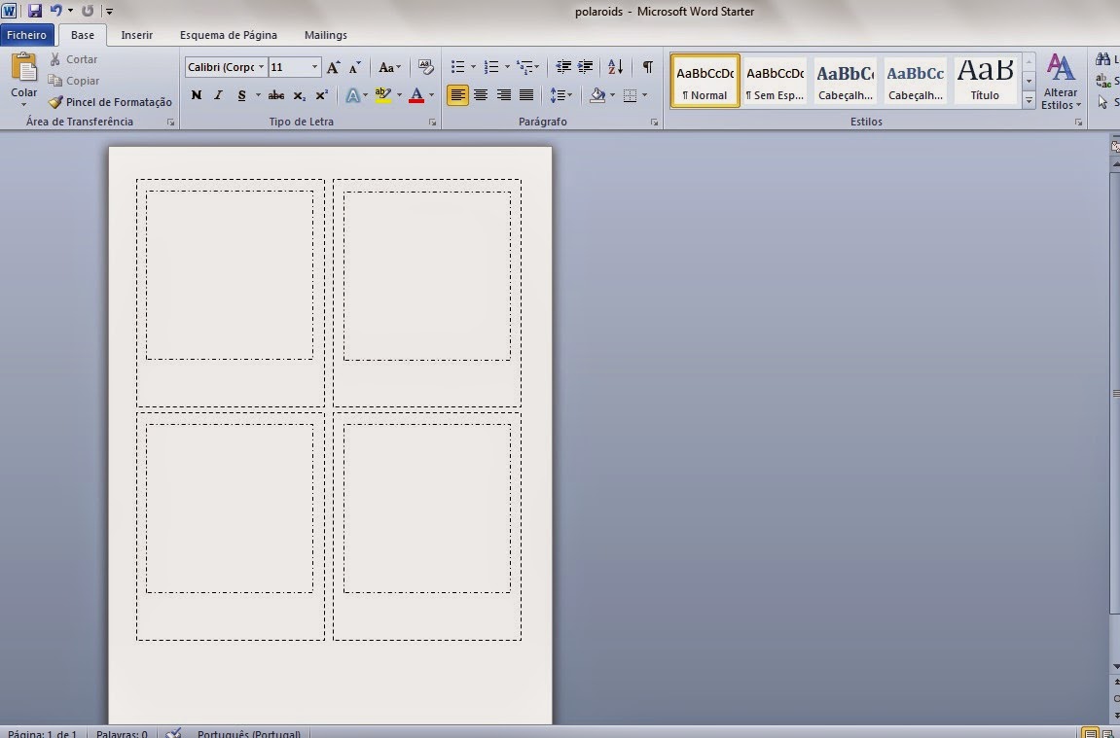The height and width of the screenshot is (738, 1120).
Task: Toggle subscript x₂ formatting
Action: [x=300, y=95]
